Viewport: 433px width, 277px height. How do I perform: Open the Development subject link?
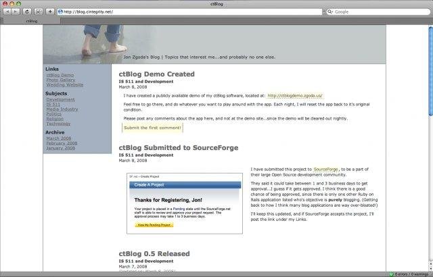[60, 99]
